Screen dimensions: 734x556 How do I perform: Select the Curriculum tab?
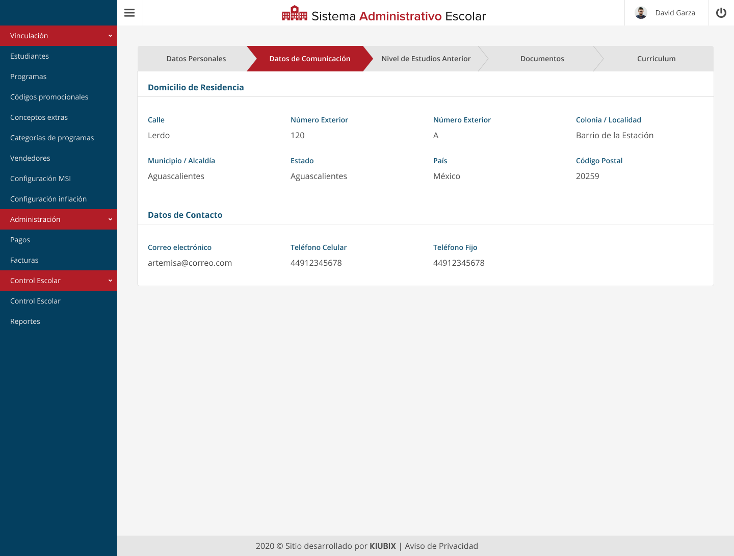point(656,59)
